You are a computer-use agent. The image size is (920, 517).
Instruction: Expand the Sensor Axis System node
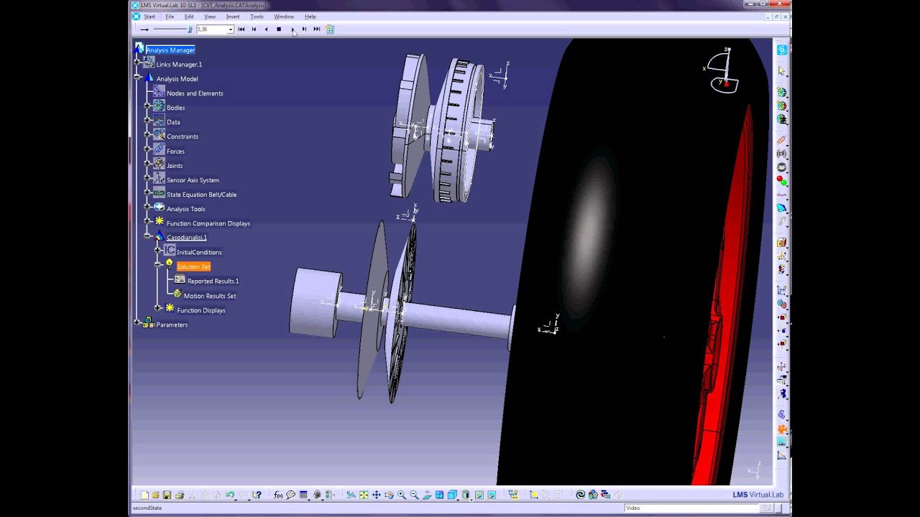tap(147, 180)
